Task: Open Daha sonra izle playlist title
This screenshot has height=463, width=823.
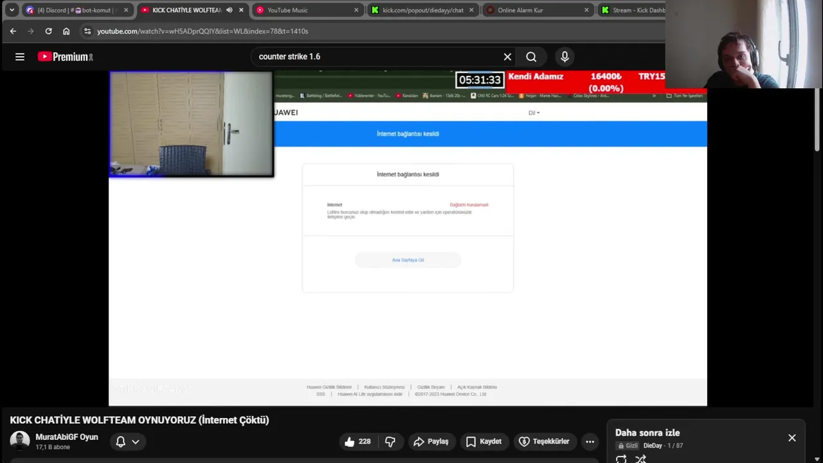Action: (x=647, y=433)
